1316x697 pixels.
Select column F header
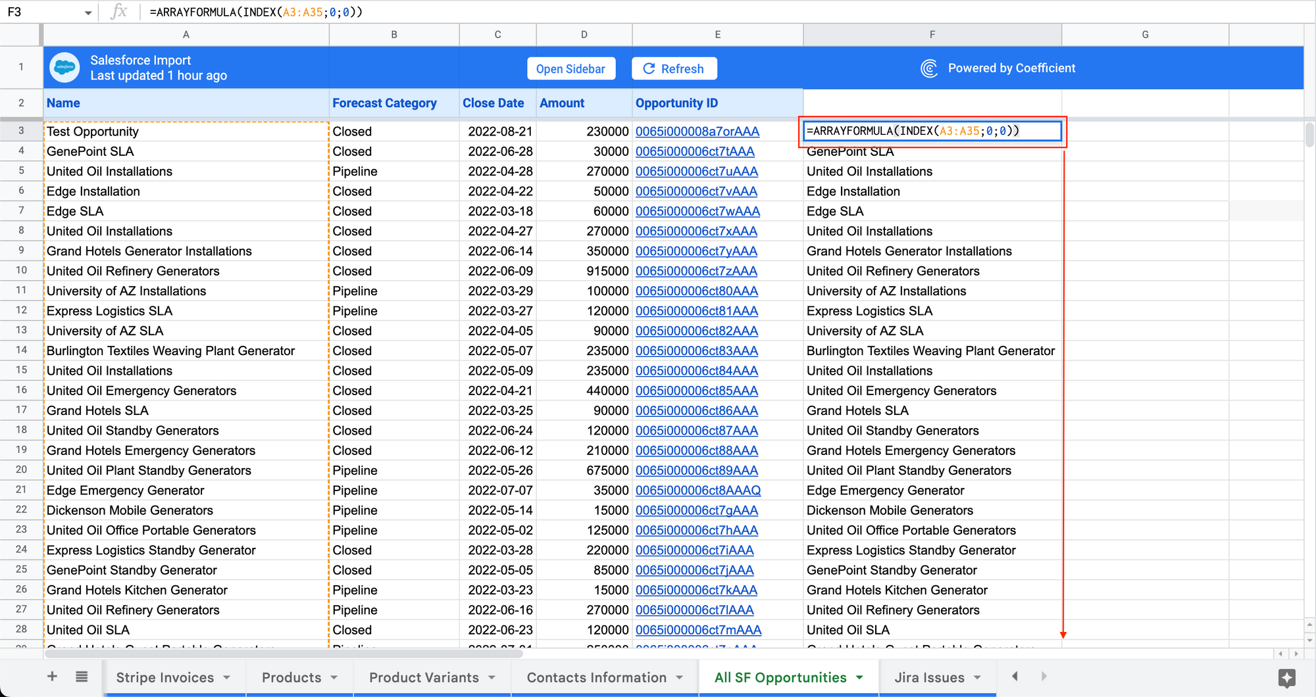(x=932, y=35)
